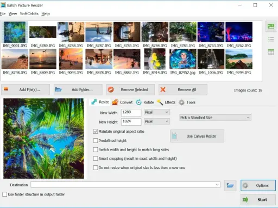Open the Rotate tab
This screenshot has height=208, width=278.
click(x=145, y=102)
